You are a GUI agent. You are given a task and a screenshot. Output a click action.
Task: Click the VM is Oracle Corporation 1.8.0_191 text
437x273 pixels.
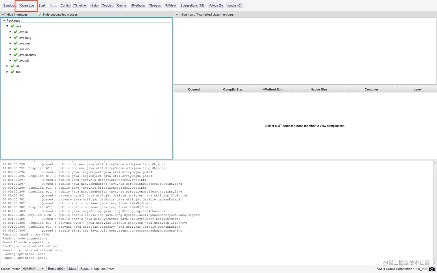pyautogui.click(x=402, y=269)
